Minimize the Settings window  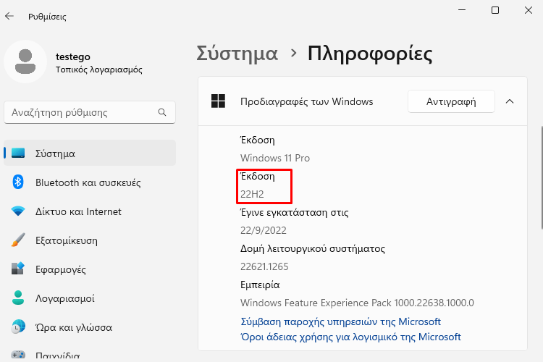[462, 10]
